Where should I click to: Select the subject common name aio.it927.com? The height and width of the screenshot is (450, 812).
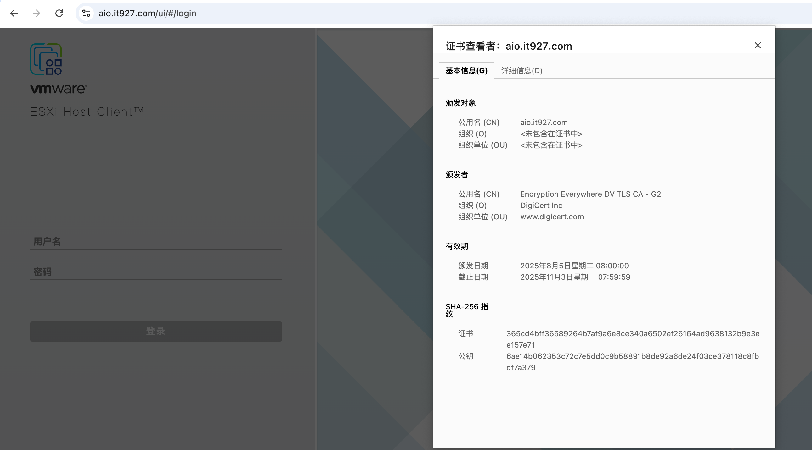[x=544, y=123]
